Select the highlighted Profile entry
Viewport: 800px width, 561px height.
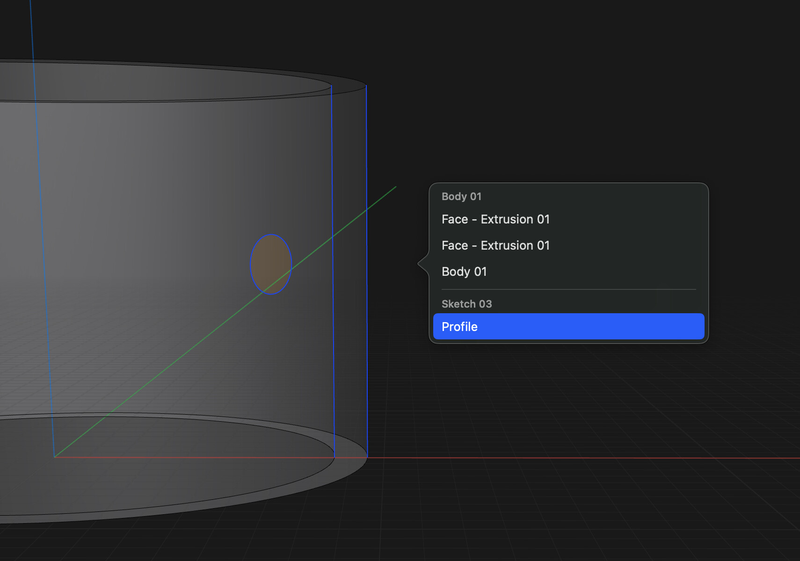click(x=568, y=326)
